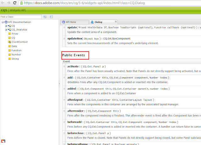Click the hide inherited members icon
201x145 pixels.
coord(51,17)
